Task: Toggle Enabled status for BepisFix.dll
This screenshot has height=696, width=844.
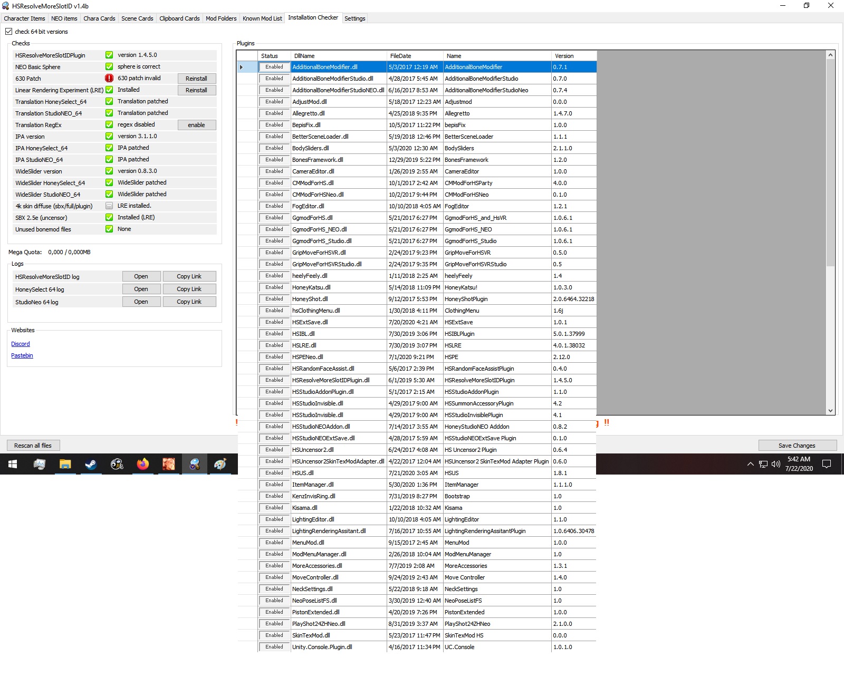Action: (274, 125)
